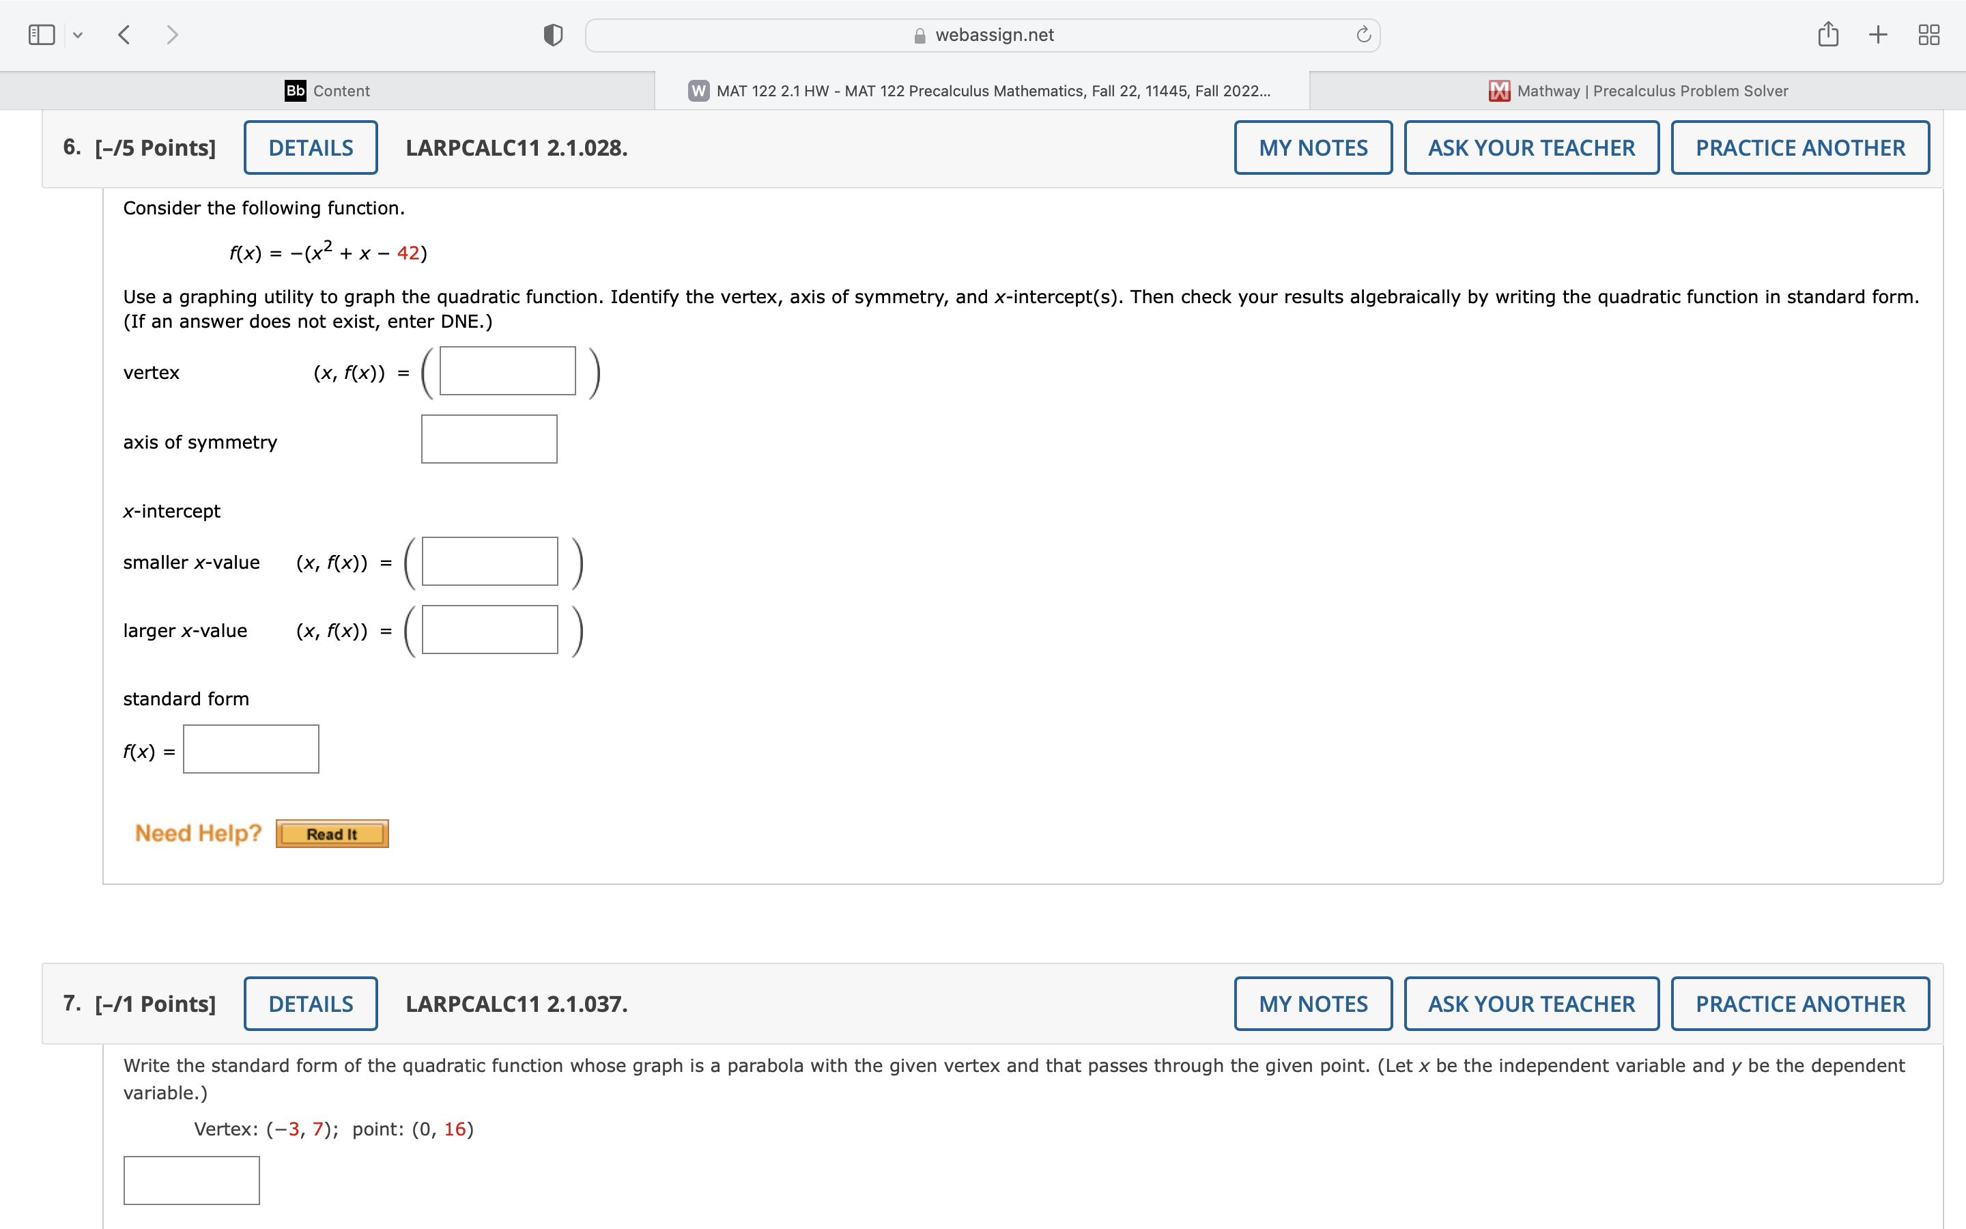The width and height of the screenshot is (1966, 1229).
Task: Show tab overview grid icon
Action: click(x=1928, y=35)
